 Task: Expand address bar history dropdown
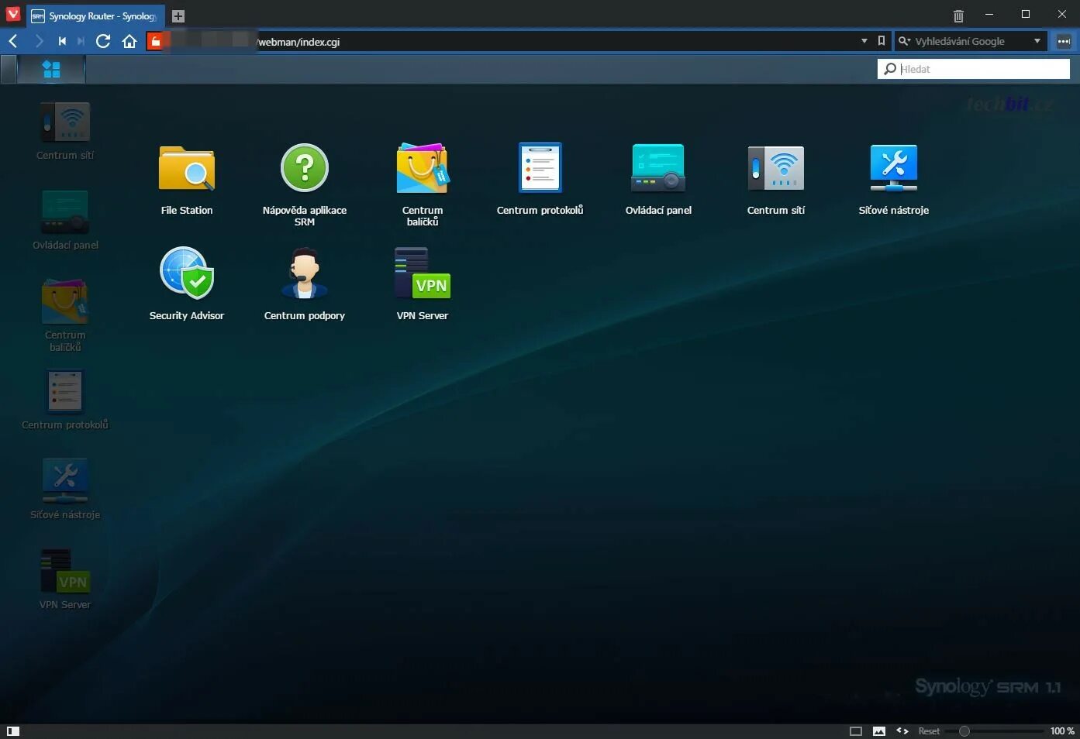point(864,41)
